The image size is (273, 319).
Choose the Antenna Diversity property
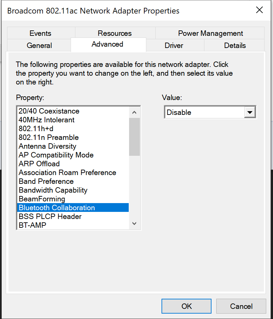pos(47,146)
